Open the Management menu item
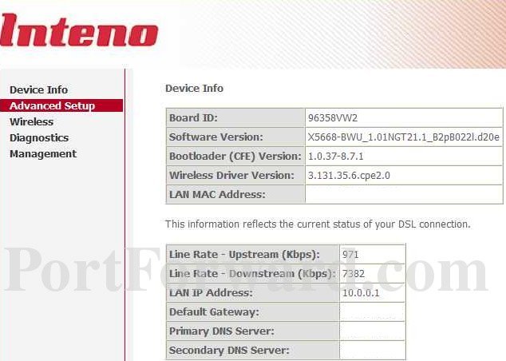Viewport: 506px width, 361px height. (x=43, y=153)
